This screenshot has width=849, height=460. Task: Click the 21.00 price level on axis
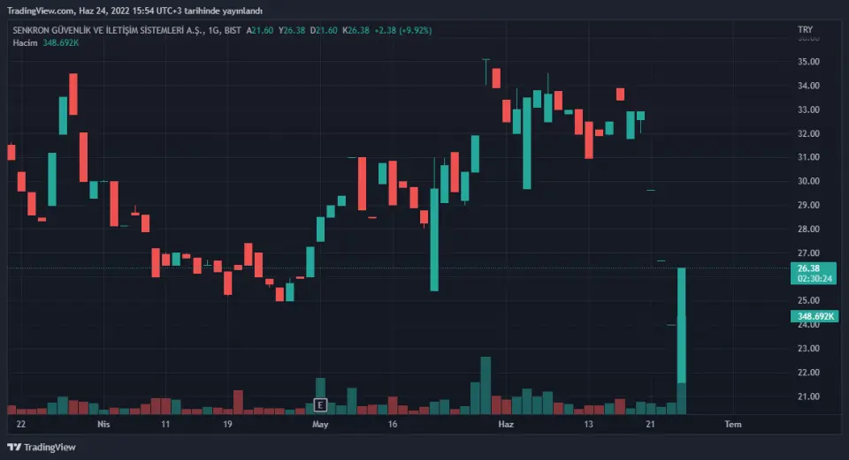tap(808, 396)
